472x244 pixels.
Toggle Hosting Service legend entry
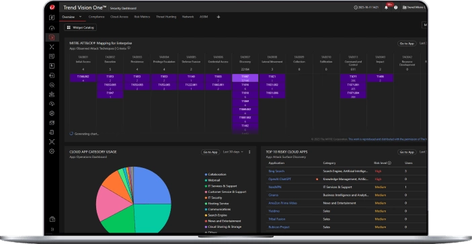[x=217, y=204]
